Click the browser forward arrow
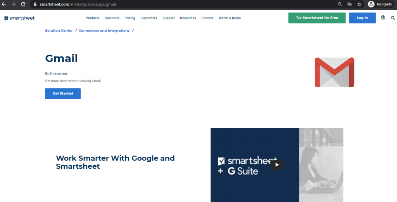 pos(14,4)
